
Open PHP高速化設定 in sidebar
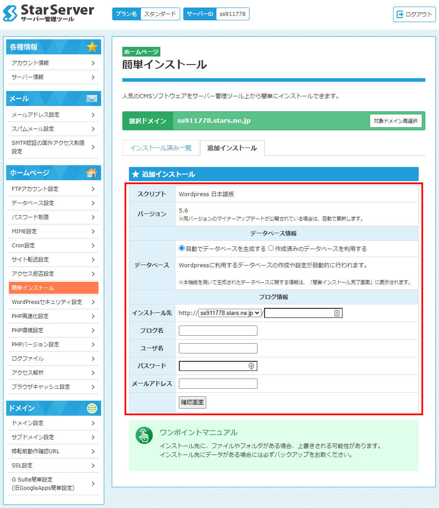tap(53, 316)
